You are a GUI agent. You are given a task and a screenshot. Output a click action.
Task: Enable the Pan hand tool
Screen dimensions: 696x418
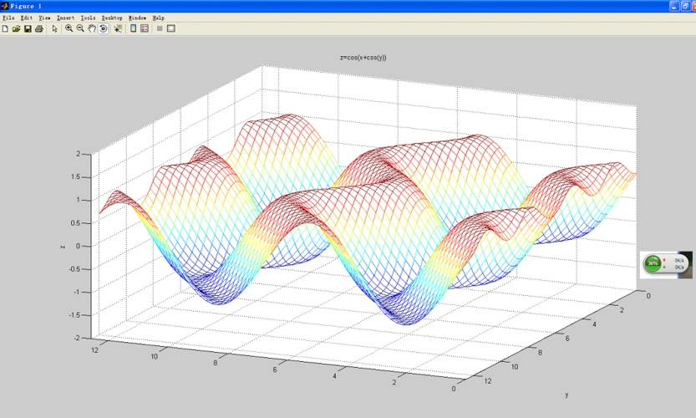[x=92, y=28]
